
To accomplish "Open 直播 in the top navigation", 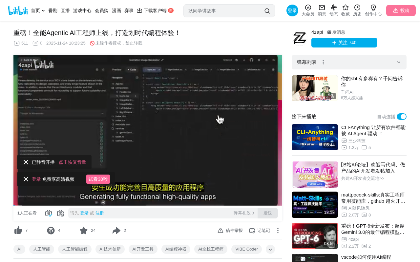I will [65, 10].
